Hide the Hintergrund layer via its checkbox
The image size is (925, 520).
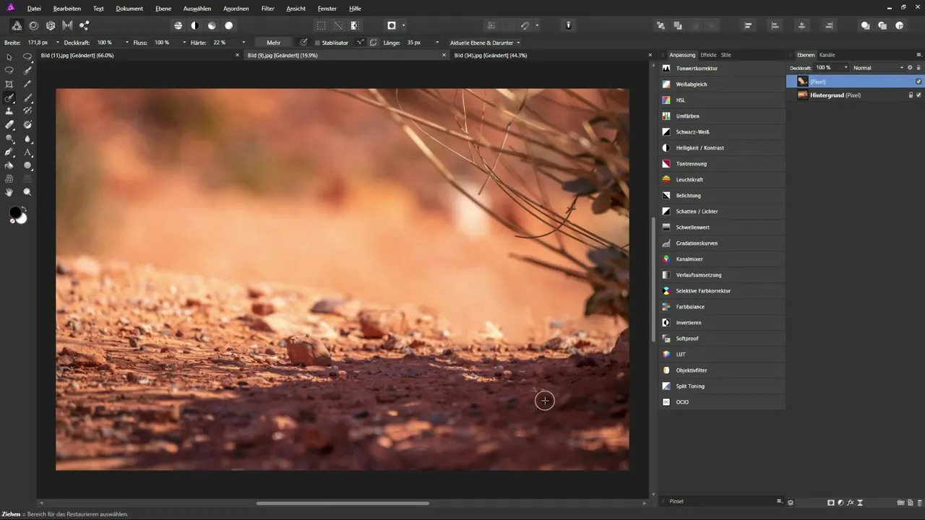coord(918,95)
